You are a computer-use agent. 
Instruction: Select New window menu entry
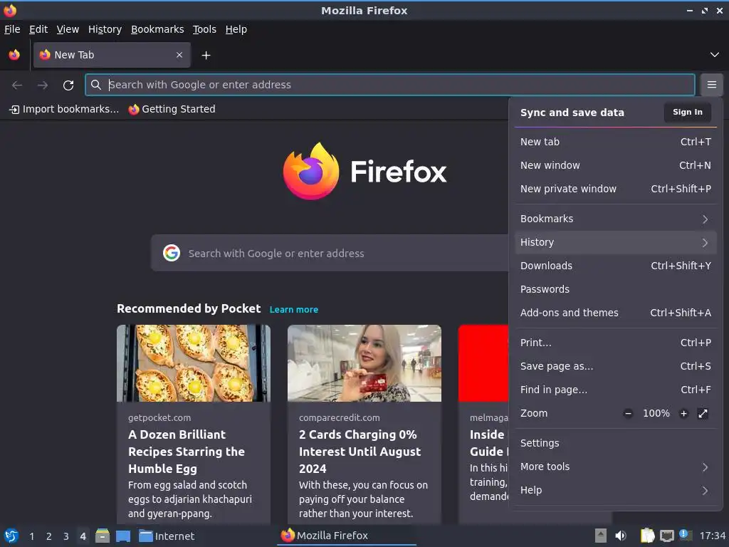click(x=616, y=165)
